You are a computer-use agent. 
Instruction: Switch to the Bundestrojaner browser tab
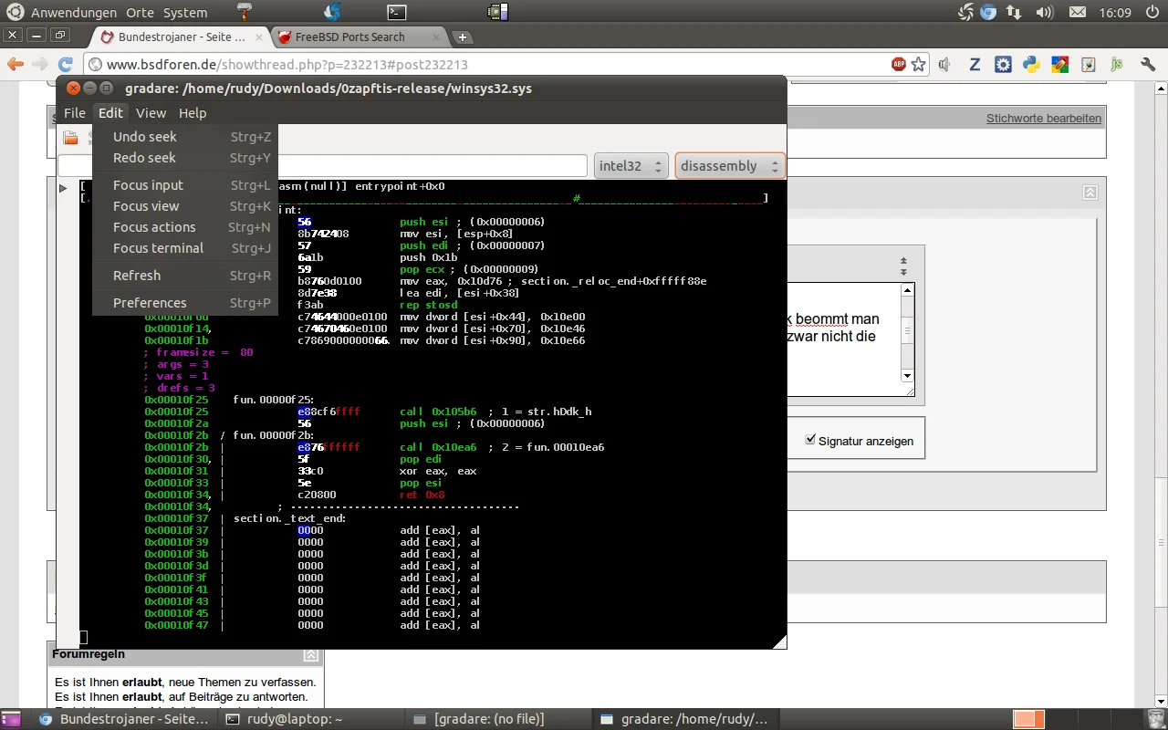(181, 36)
